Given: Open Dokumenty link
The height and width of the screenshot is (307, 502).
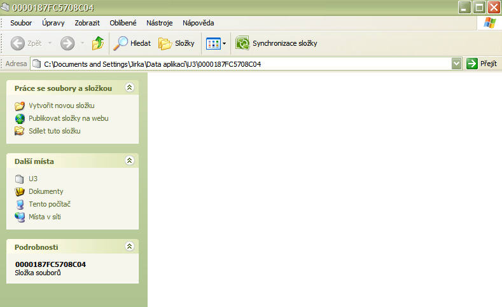Looking at the screenshot, I should (46, 191).
